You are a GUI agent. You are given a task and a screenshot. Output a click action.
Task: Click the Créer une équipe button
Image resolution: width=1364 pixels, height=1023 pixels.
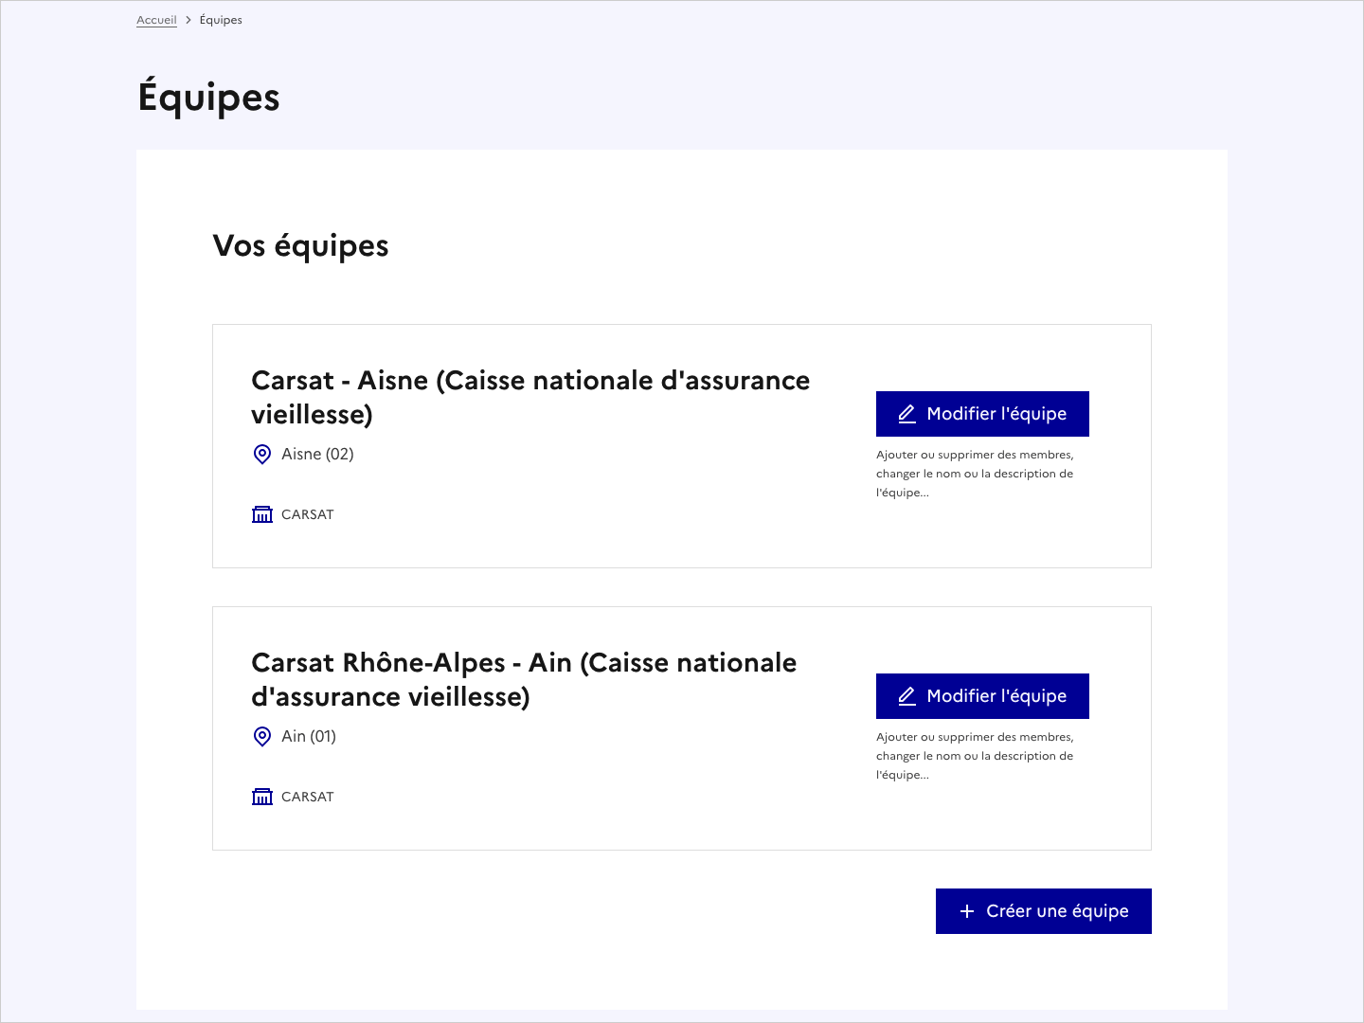(1043, 910)
